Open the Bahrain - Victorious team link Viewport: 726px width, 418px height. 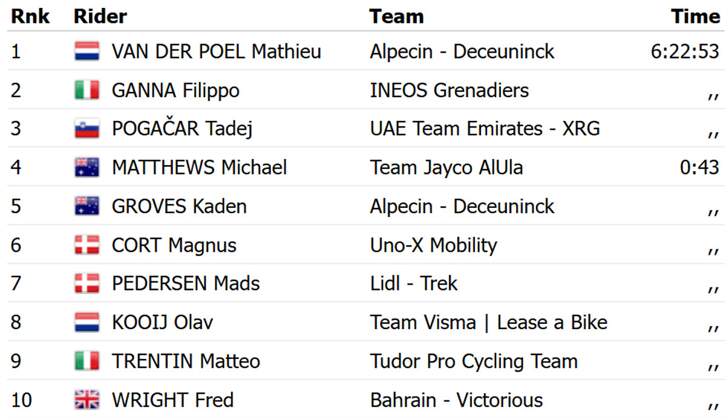(x=456, y=400)
